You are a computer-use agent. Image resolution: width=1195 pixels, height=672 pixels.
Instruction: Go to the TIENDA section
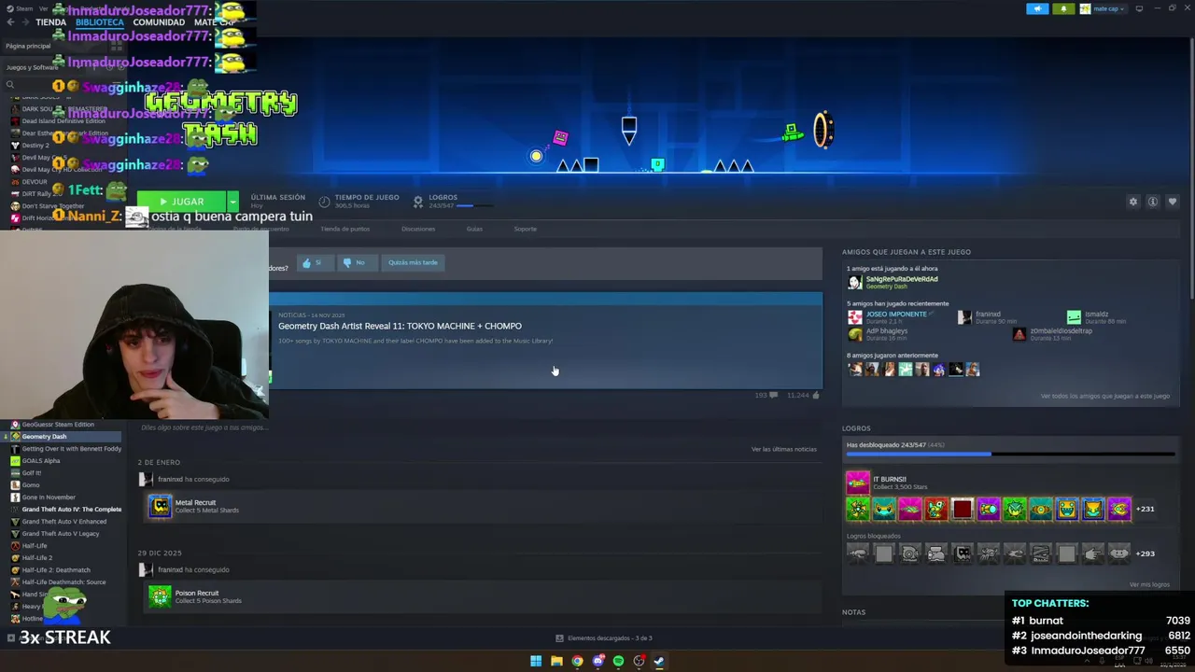[x=50, y=22]
